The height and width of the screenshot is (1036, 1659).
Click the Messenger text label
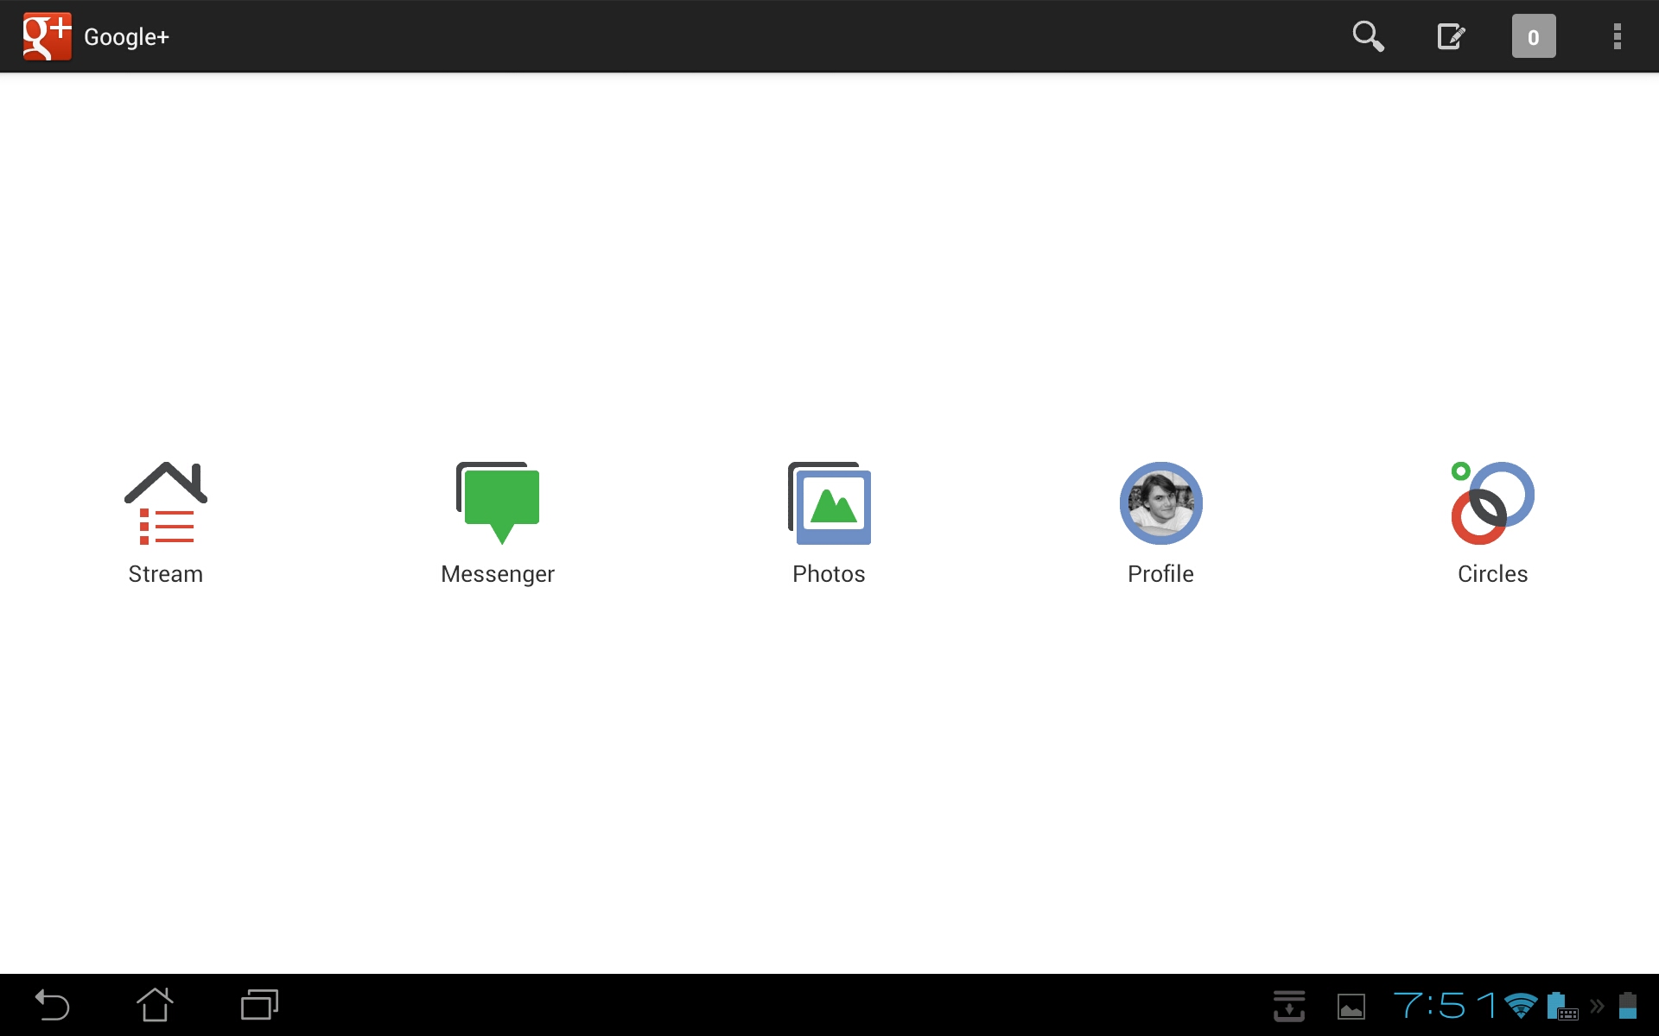click(x=498, y=574)
